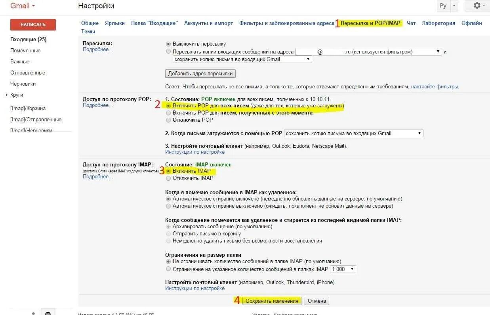Open IMAP Инструкции по настройке link
This screenshot has height=315, width=490.
(x=195, y=288)
